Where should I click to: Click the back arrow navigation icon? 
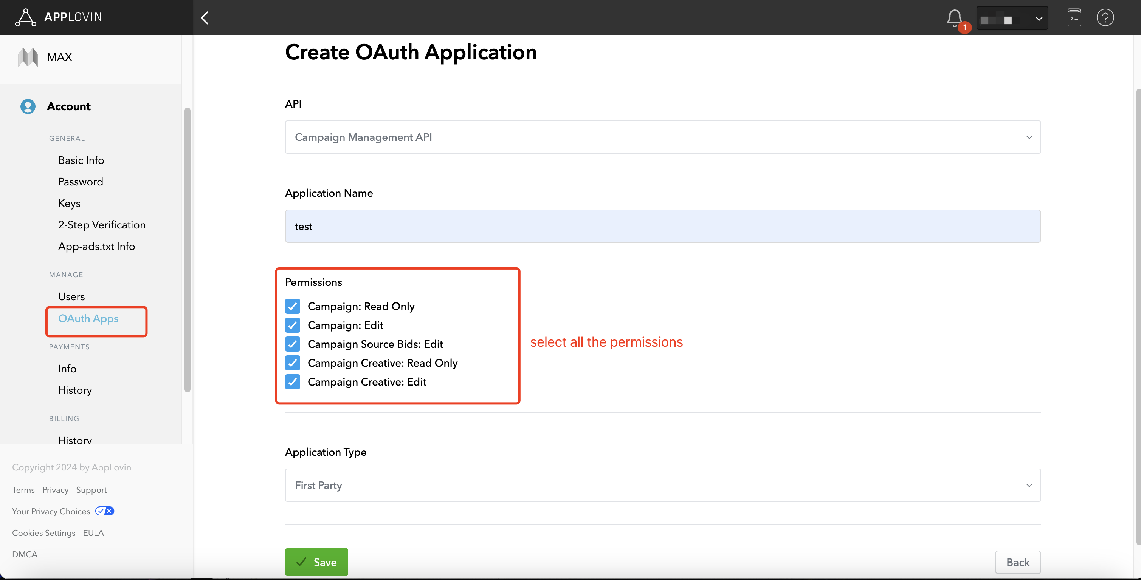205,18
